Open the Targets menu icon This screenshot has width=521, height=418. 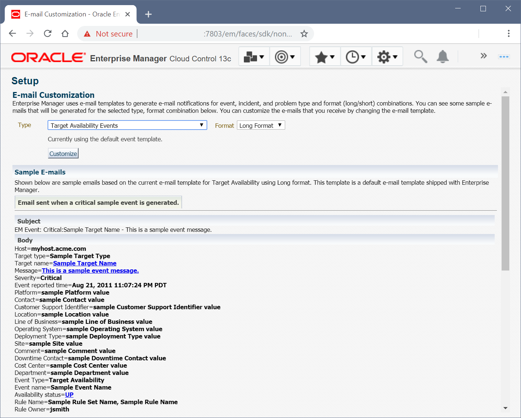pyautogui.click(x=285, y=57)
